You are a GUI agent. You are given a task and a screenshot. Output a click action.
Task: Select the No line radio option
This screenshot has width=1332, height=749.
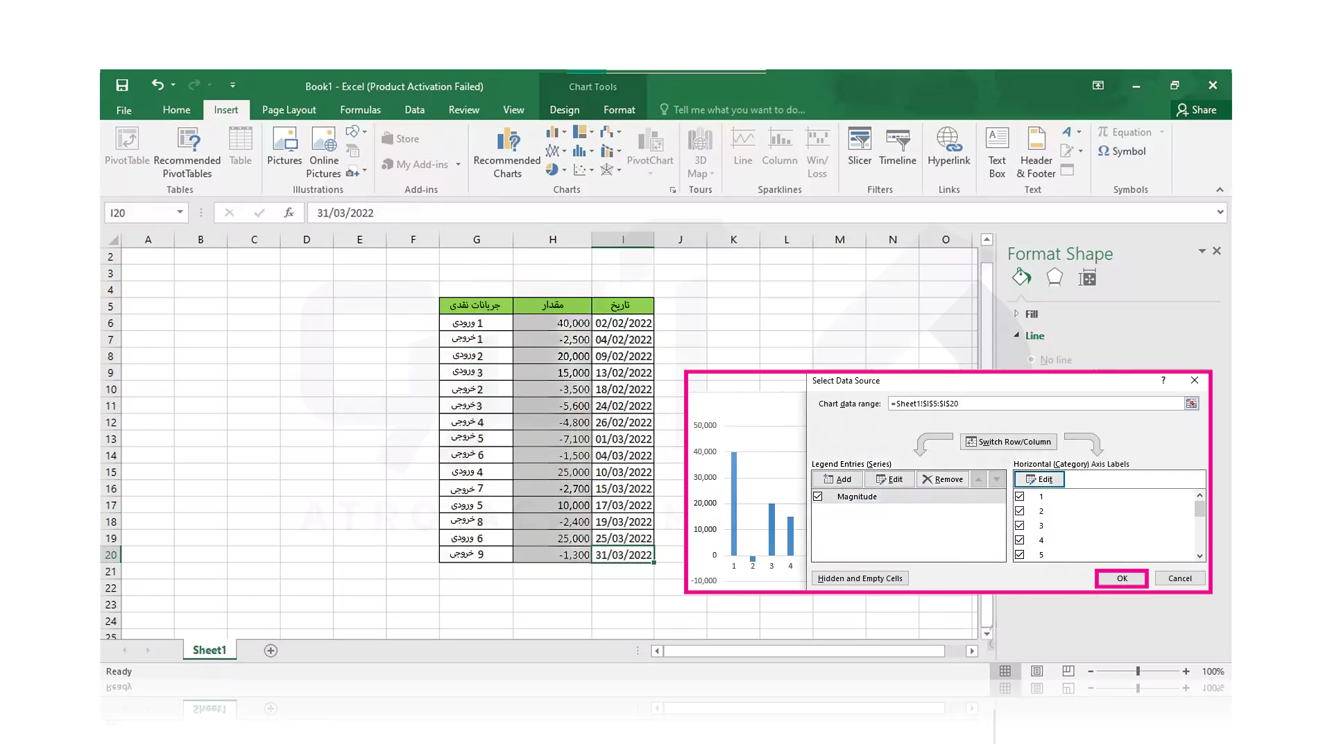1031,360
